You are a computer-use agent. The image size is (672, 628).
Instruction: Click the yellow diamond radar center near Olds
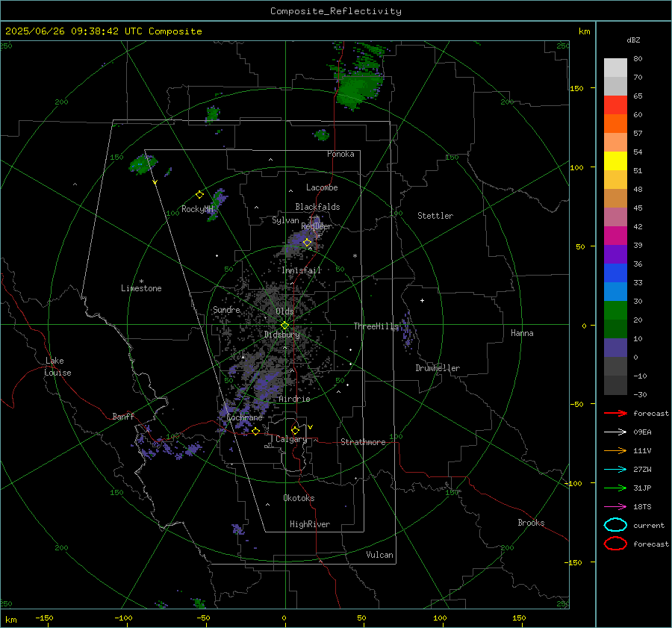pos(284,326)
